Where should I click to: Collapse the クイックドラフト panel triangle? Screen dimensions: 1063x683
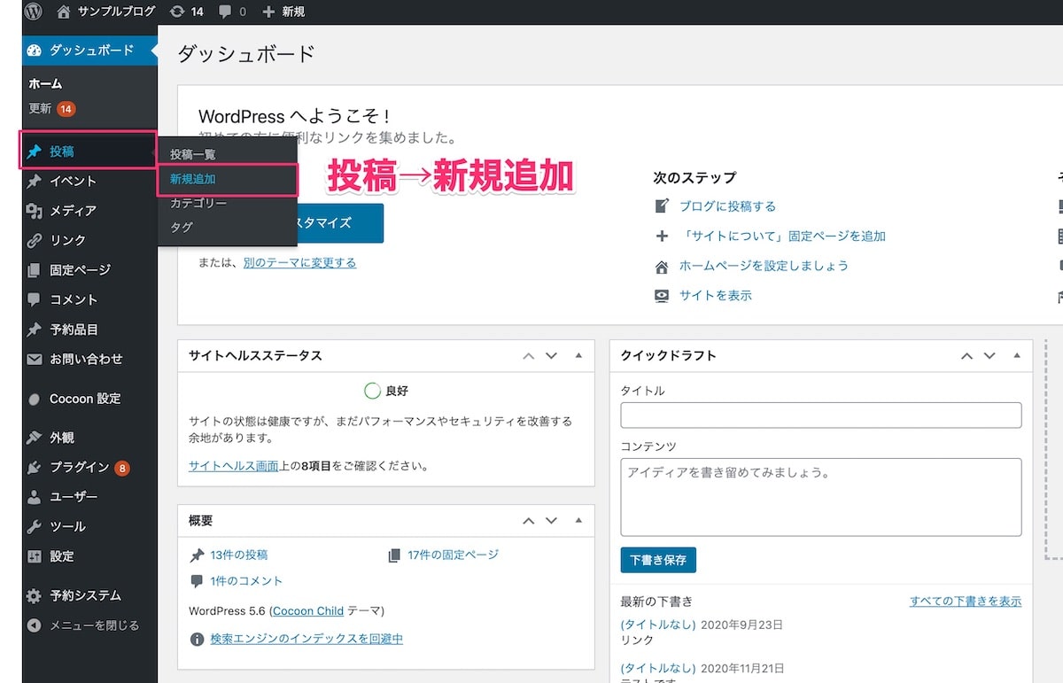click(1016, 355)
